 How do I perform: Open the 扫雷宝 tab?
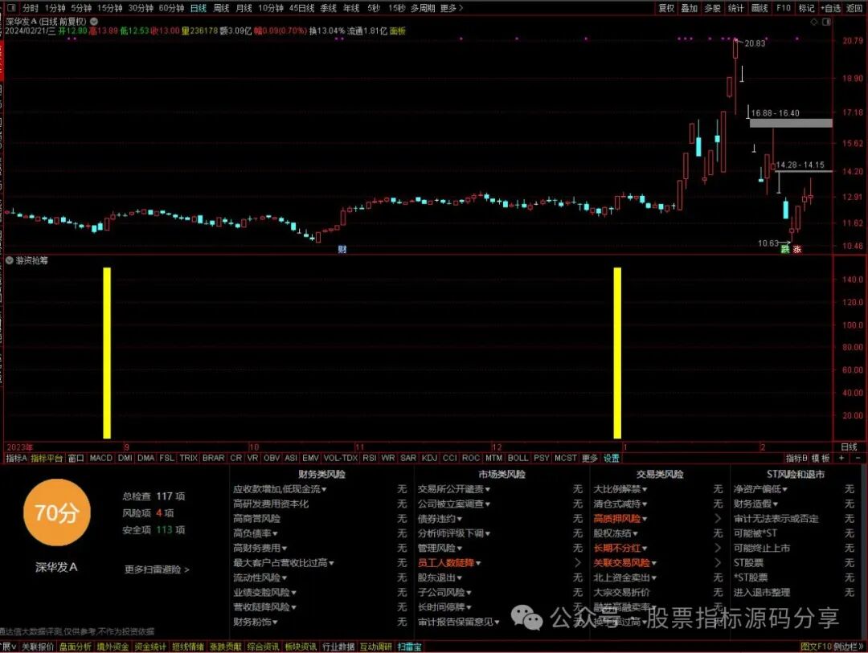pos(409,647)
